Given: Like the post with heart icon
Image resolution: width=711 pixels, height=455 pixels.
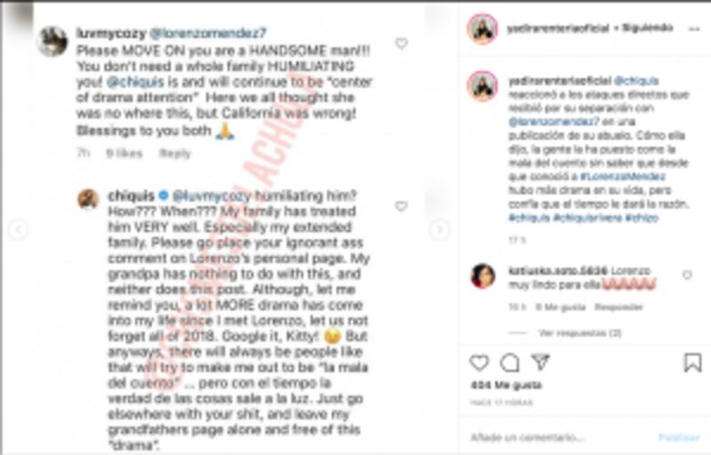Looking at the screenshot, I should (x=479, y=363).
